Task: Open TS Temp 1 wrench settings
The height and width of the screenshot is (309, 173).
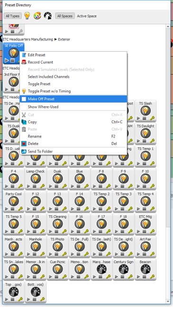Action: pos(152,164)
